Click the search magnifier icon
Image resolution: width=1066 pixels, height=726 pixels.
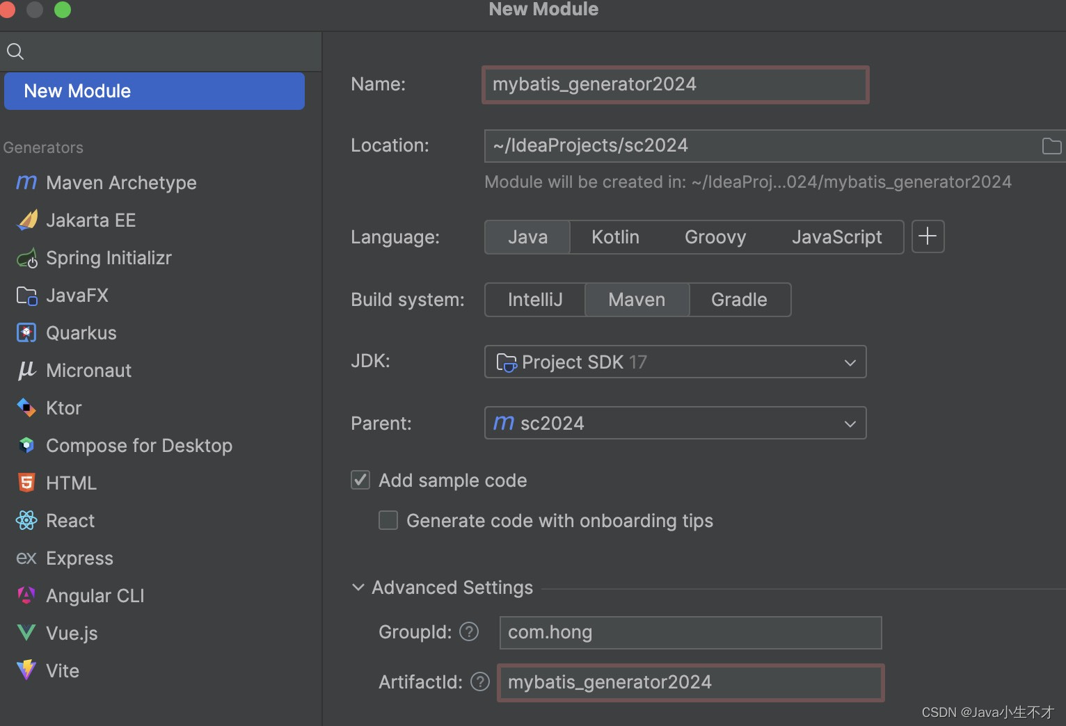point(15,51)
